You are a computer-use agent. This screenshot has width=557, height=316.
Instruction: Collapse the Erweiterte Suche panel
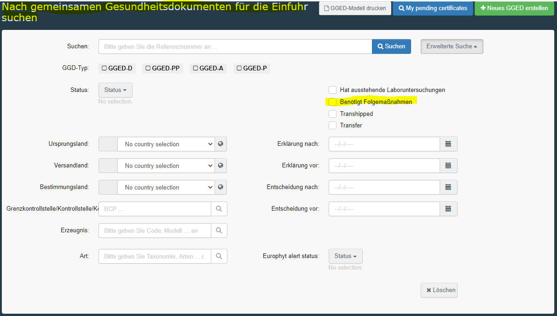(452, 46)
